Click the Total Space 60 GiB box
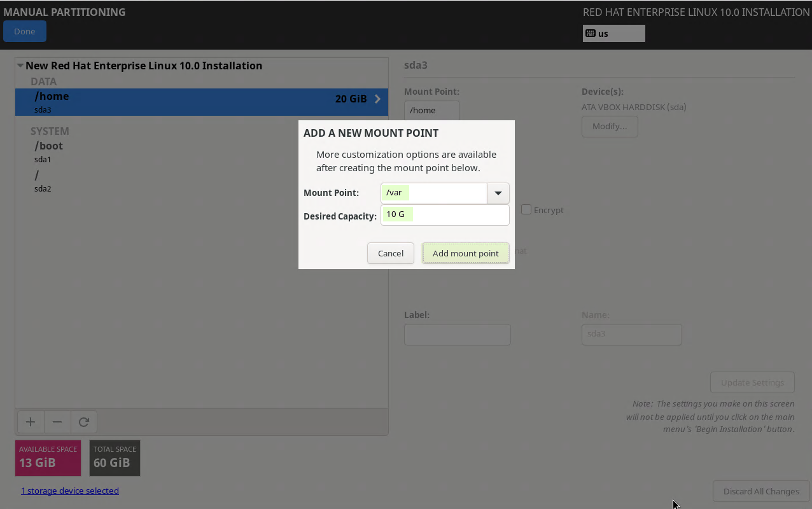The image size is (812, 509). [x=115, y=458]
